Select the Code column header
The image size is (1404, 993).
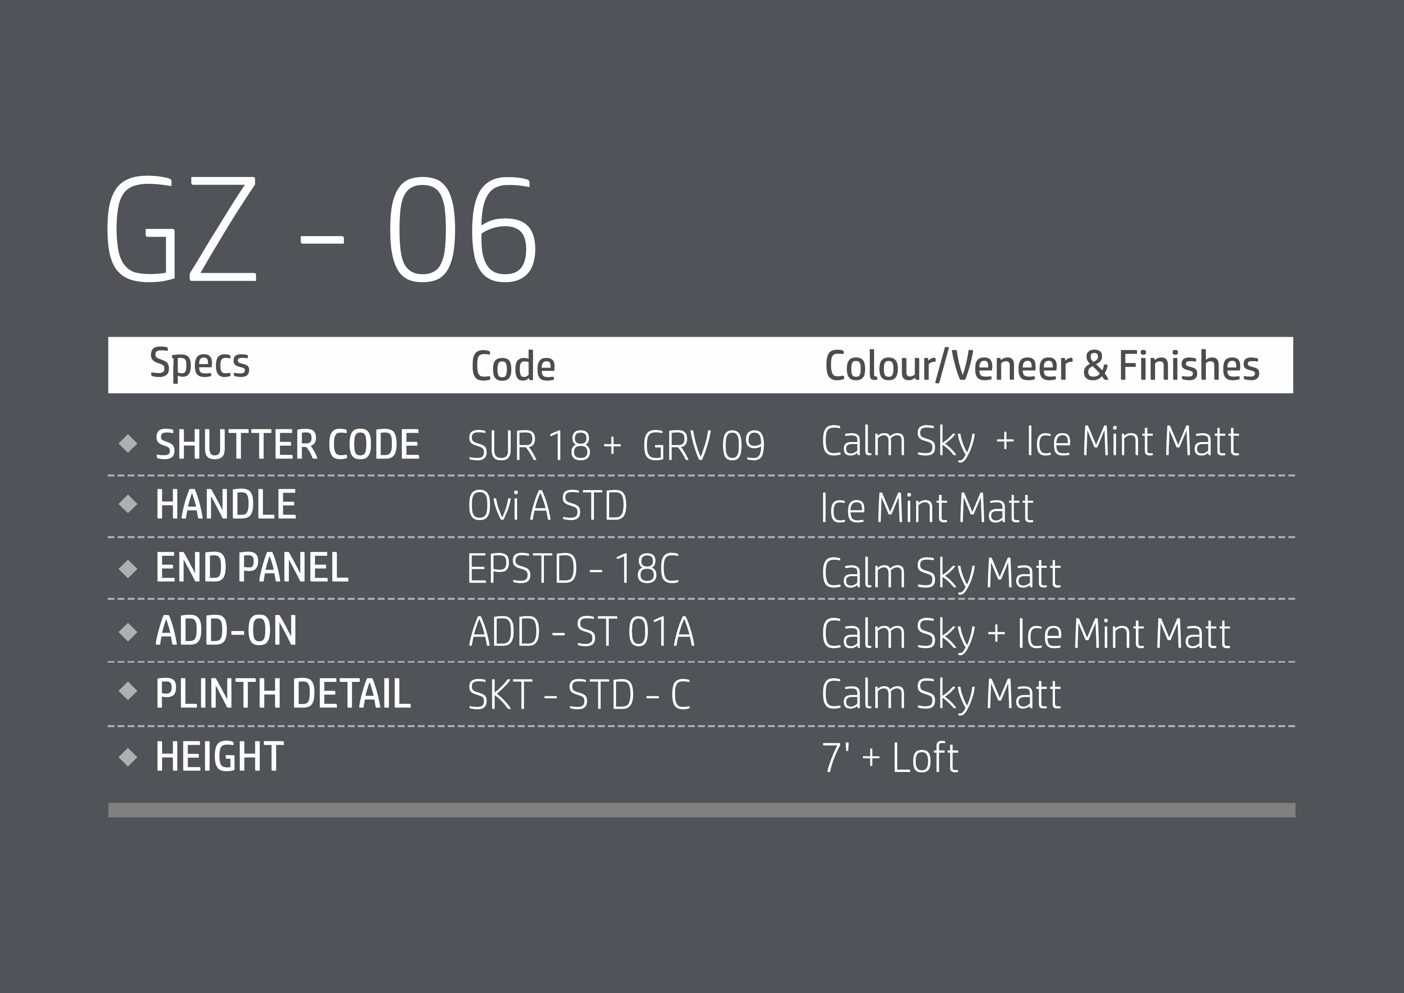tap(513, 366)
